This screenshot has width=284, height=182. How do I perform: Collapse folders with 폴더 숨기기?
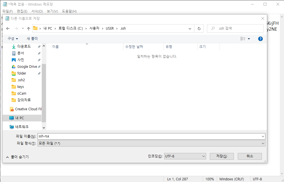pyautogui.click(x=17, y=157)
